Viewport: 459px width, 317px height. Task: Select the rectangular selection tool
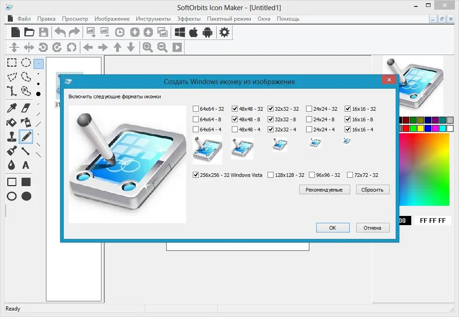coord(12,62)
